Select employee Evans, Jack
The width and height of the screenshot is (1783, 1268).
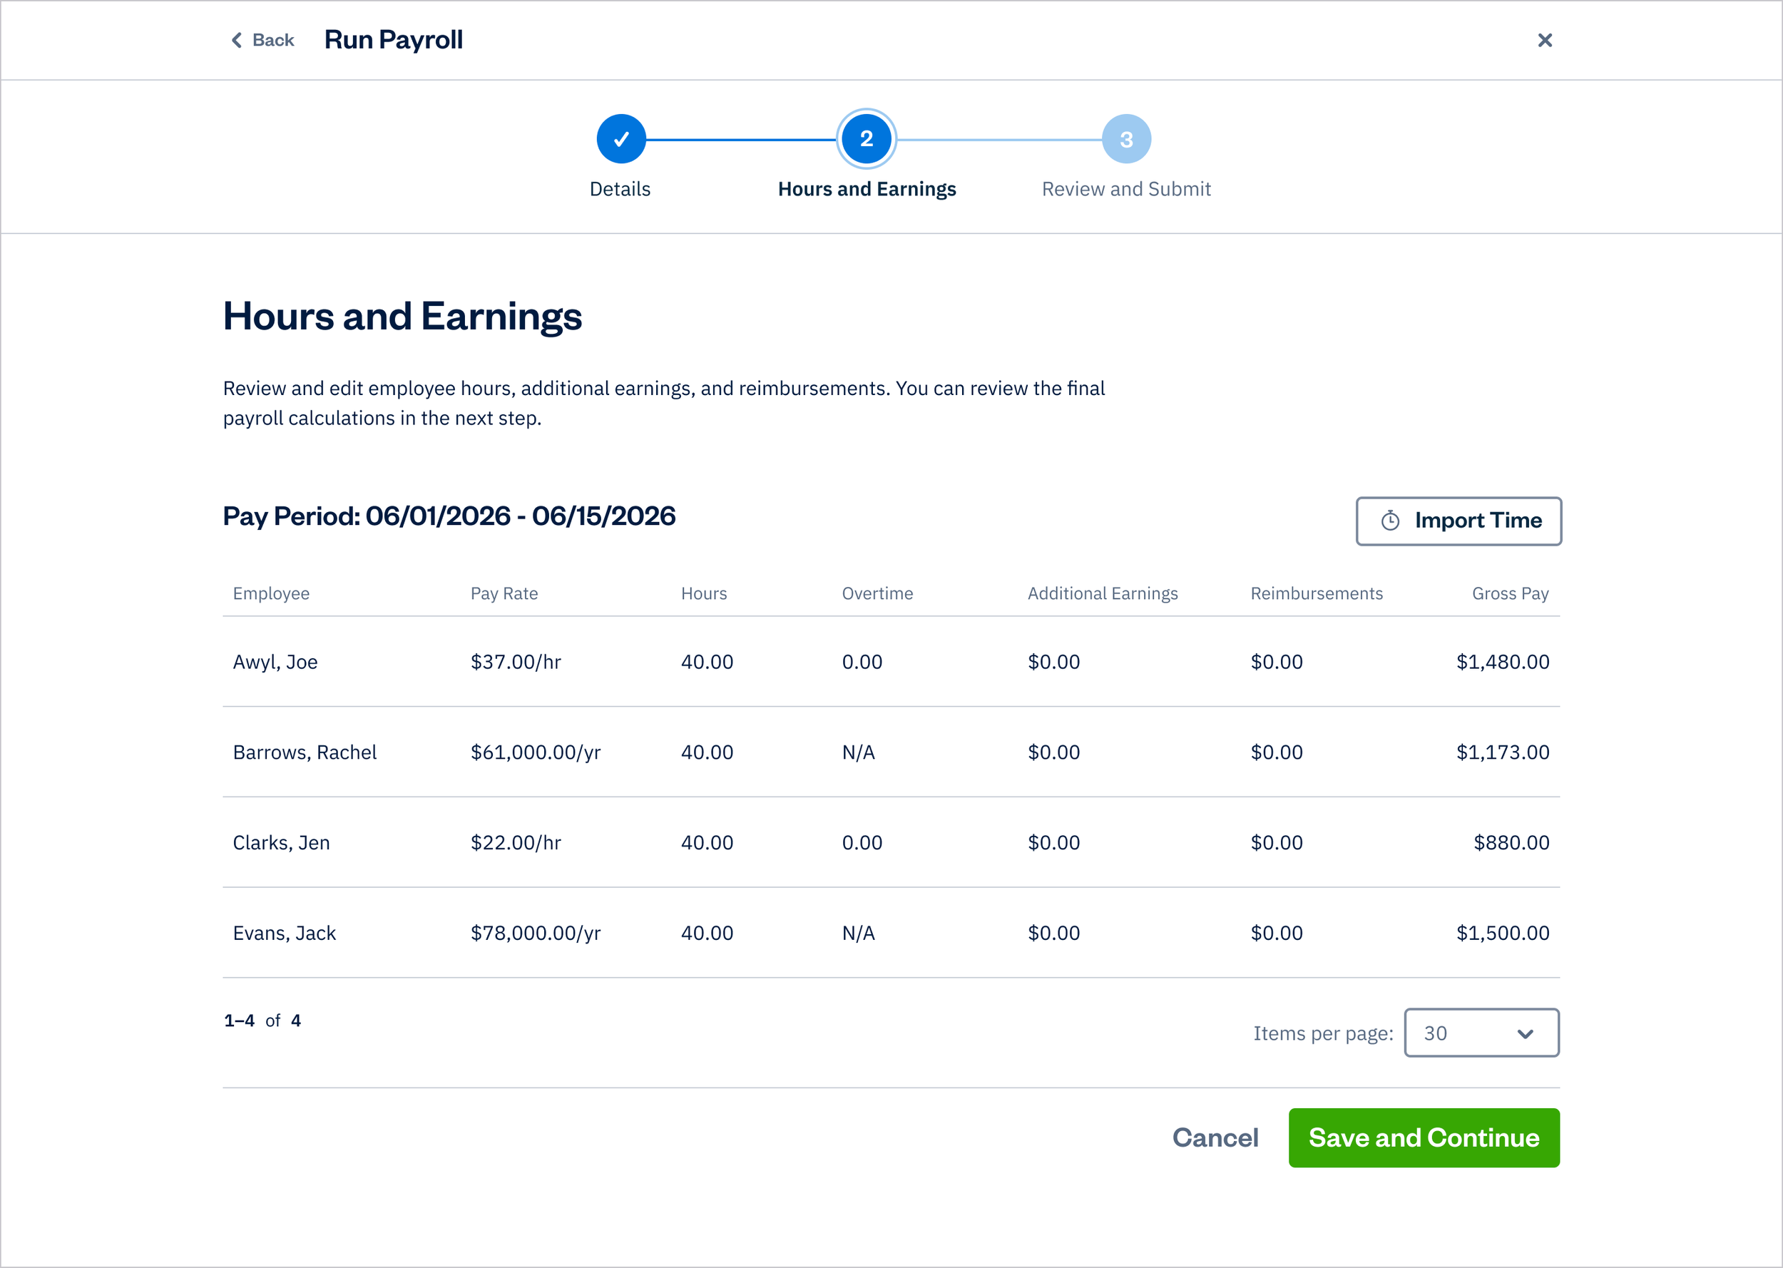tap(284, 933)
